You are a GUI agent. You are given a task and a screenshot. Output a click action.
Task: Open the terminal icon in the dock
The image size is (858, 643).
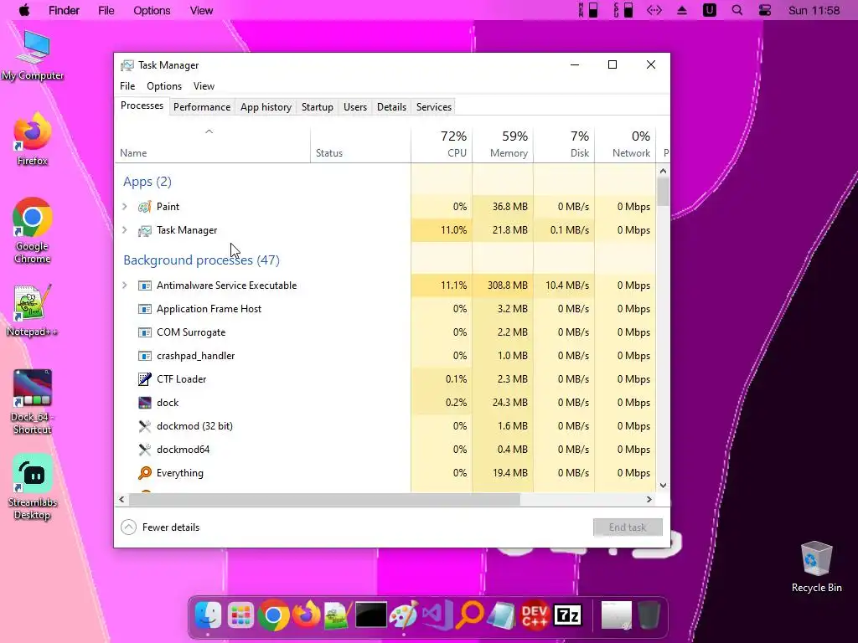coord(371,615)
